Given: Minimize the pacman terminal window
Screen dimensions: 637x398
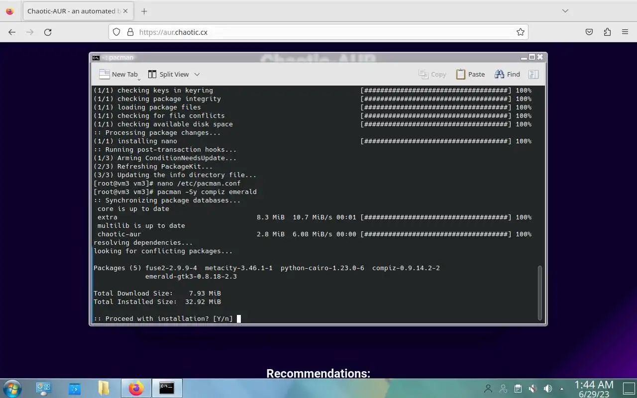Looking at the screenshot, I should [524, 57].
